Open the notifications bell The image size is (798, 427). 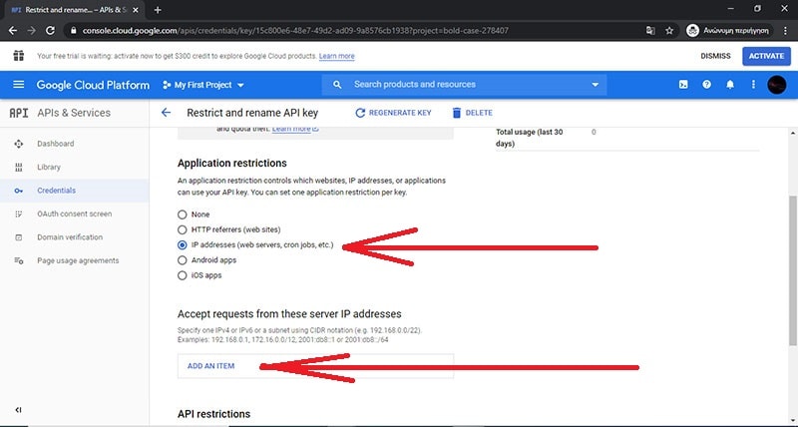pyautogui.click(x=730, y=85)
